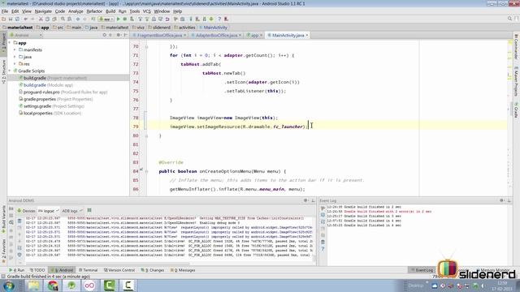Open the TODO tool window
Viewport: 520px width, 292px height.
coord(37,270)
